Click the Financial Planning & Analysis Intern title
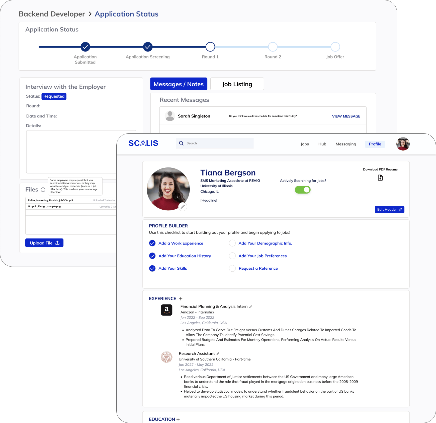The height and width of the screenshot is (423, 436). click(214, 307)
